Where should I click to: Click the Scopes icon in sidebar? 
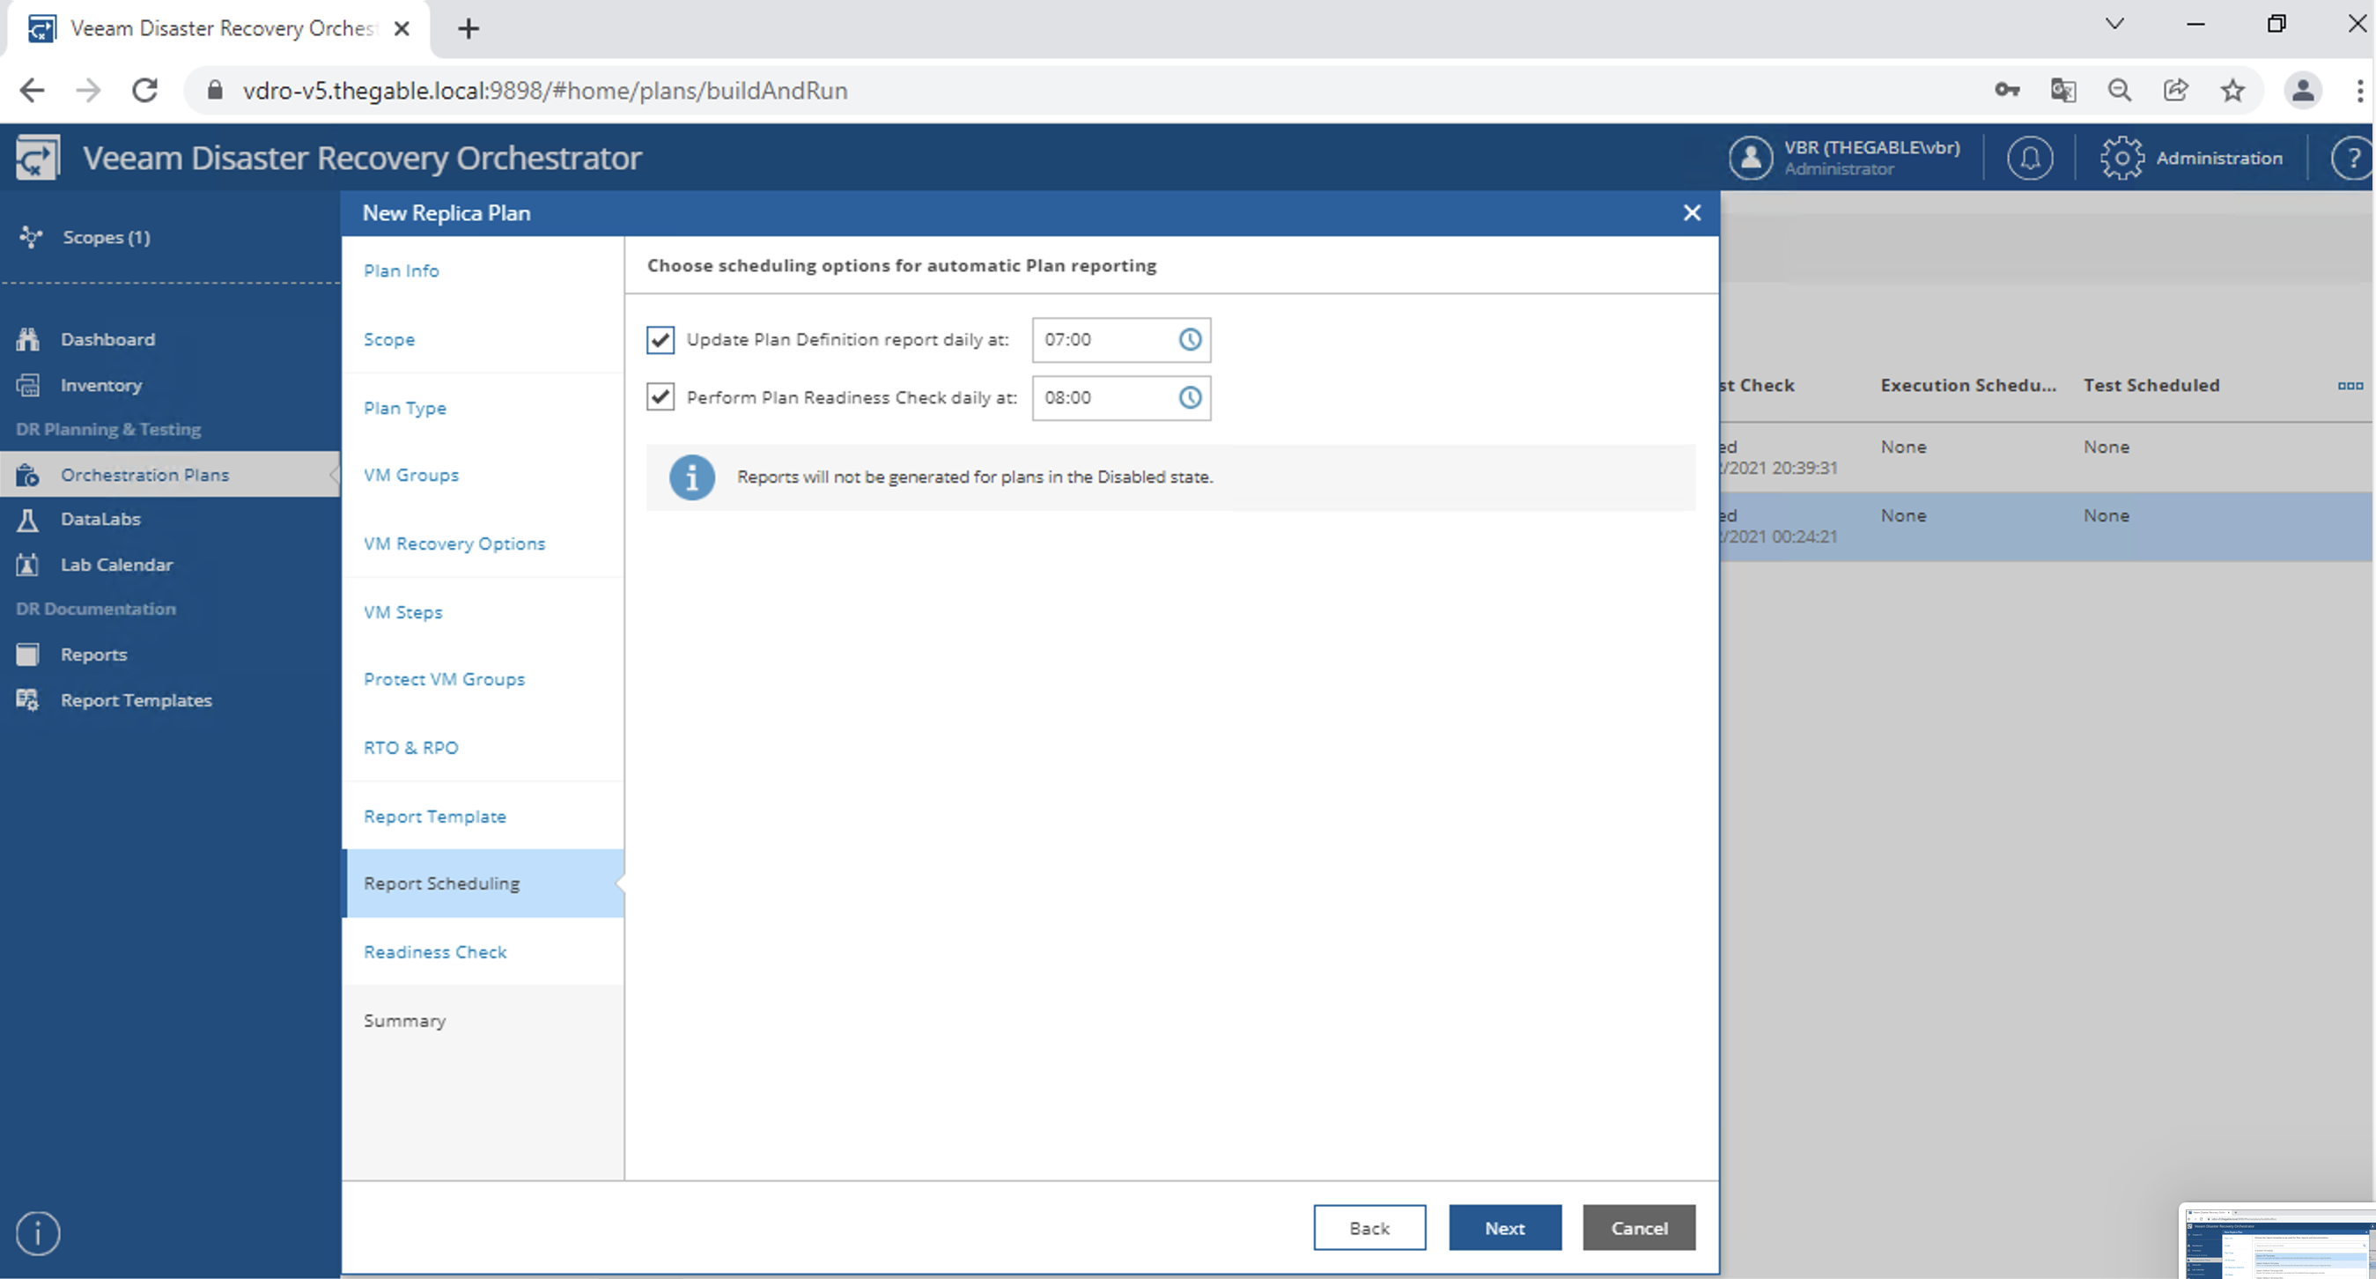(x=31, y=237)
